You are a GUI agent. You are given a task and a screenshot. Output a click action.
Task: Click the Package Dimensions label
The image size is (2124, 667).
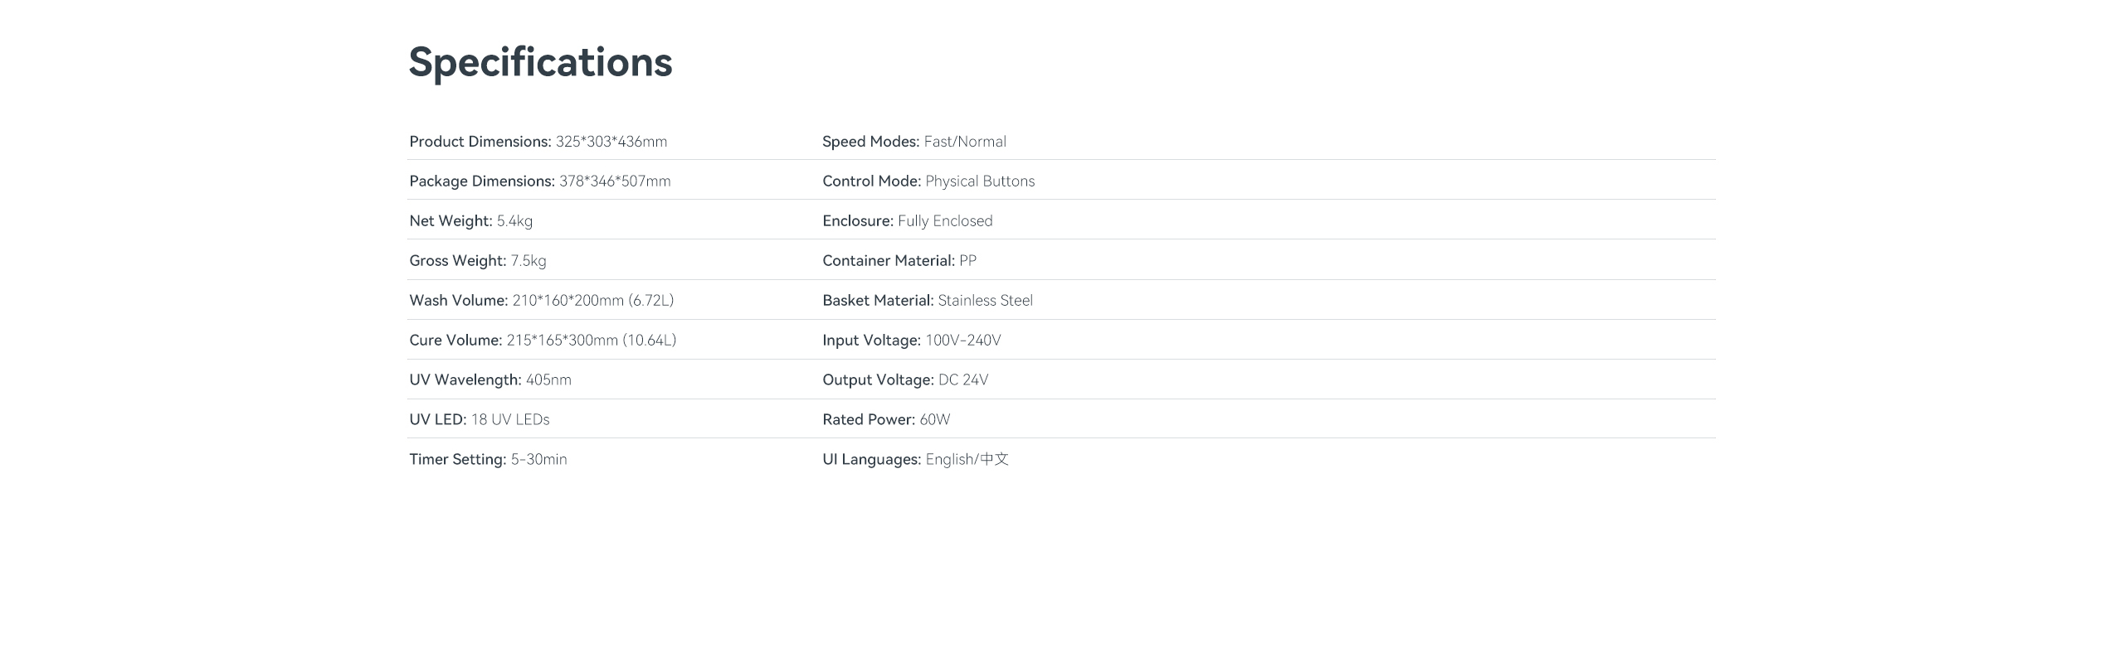(481, 181)
